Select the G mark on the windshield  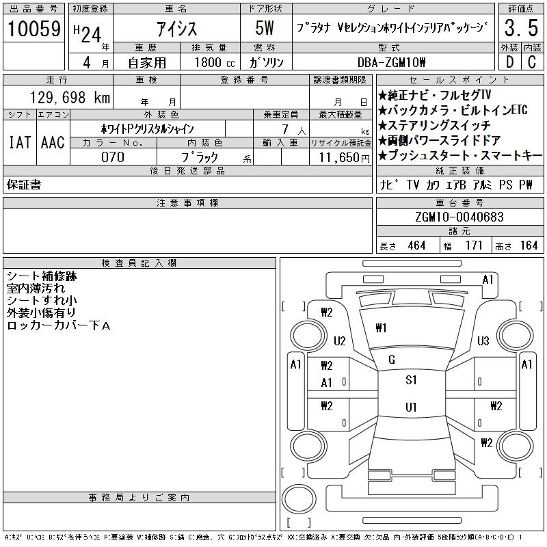[392, 360]
